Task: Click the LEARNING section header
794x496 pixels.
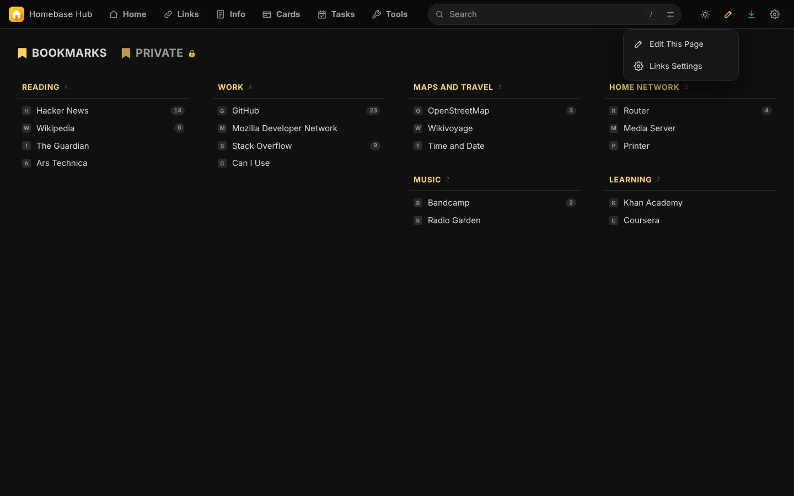Action: click(630, 180)
